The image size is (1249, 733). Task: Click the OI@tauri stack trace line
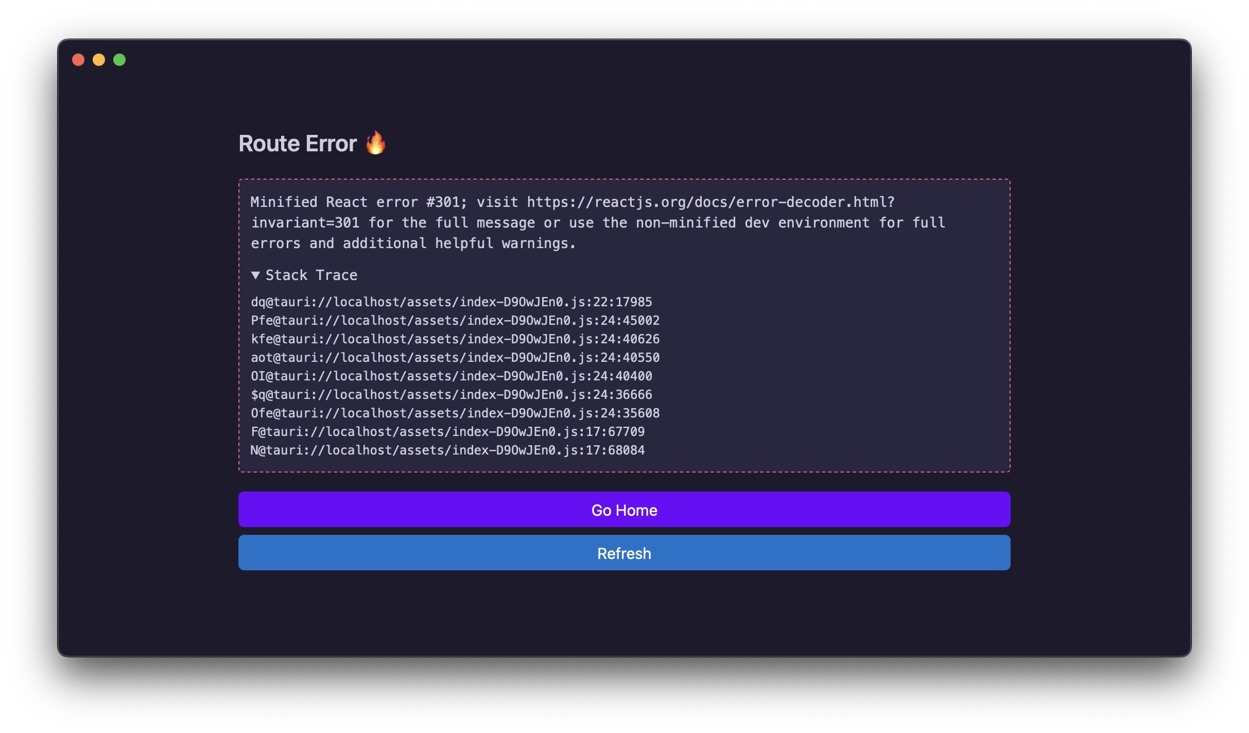click(452, 376)
